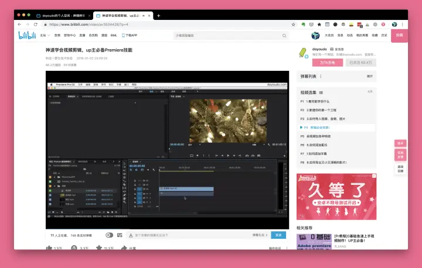This screenshot has width=422, height=268.
Task: Select episode P8 in 视频选集
Action: pos(336,162)
